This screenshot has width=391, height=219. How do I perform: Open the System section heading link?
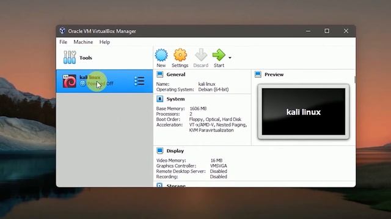click(x=175, y=99)
